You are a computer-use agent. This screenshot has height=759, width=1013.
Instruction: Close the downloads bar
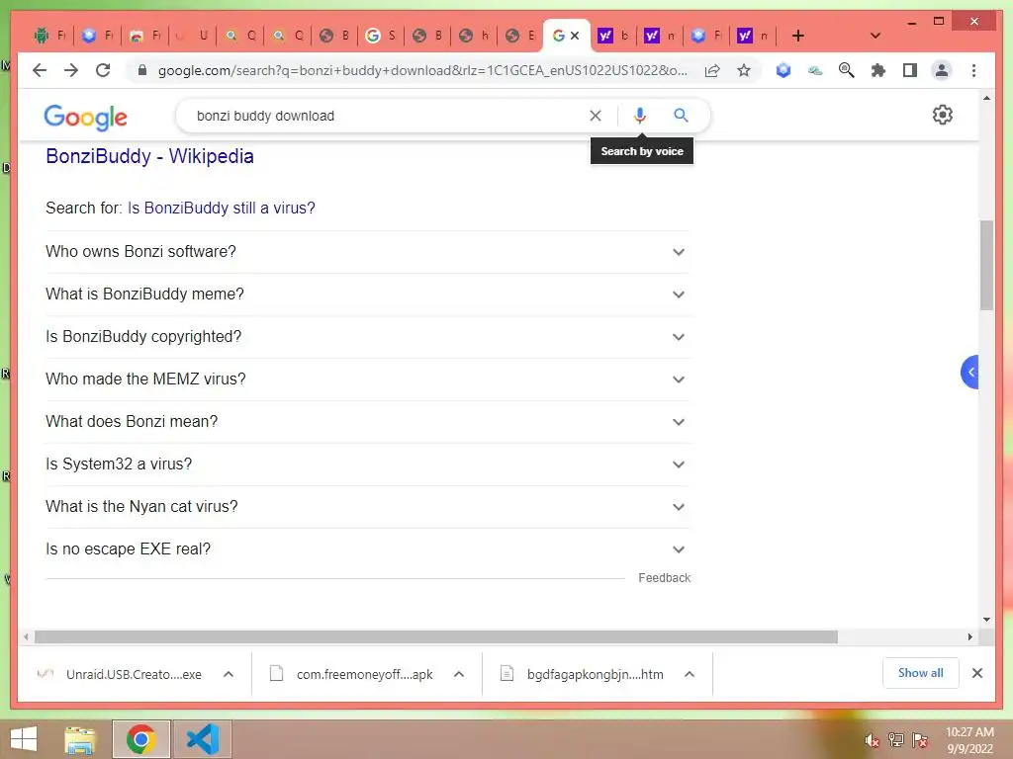point(976,673)
